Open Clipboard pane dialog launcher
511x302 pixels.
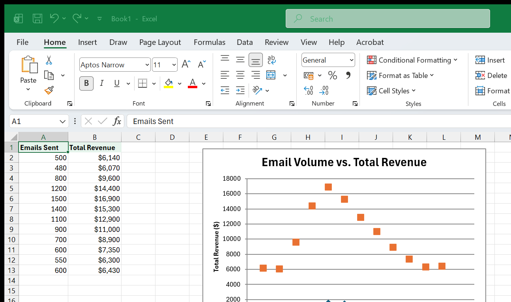pyautogui.click(x=70, y=104)
